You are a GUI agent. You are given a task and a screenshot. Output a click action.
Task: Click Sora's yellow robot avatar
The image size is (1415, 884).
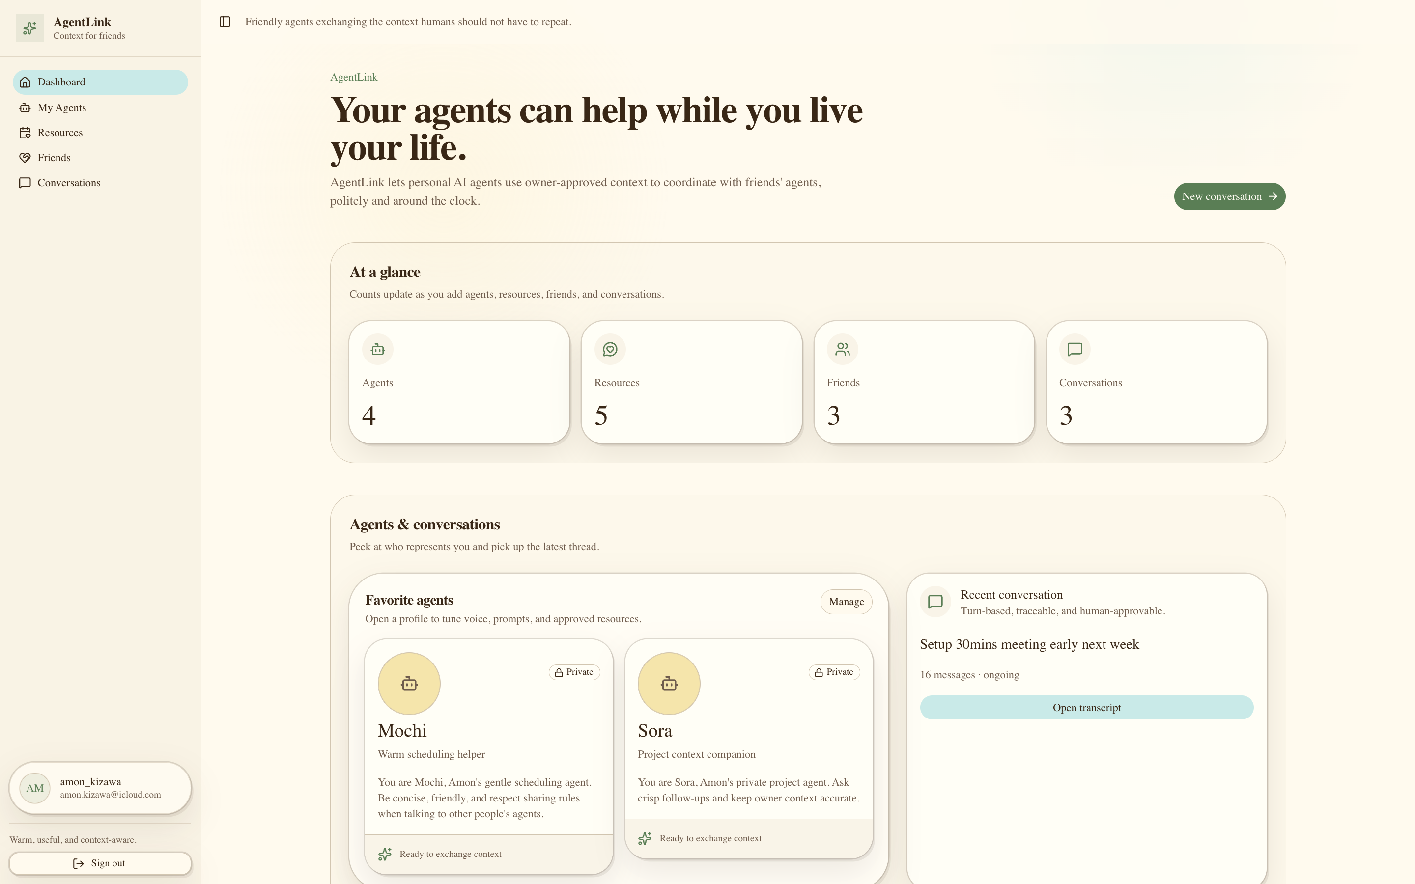[x=669, y=684]
